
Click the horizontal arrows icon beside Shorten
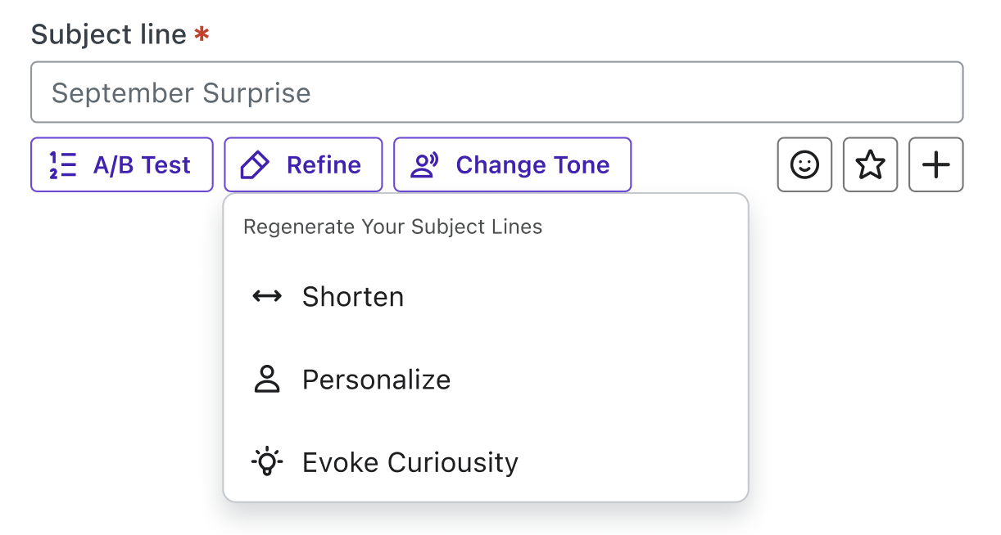pos(265,297)
